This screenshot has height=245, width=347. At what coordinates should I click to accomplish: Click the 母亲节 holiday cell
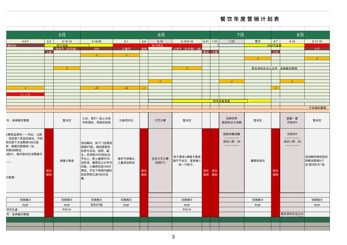(x=67, y=48)
